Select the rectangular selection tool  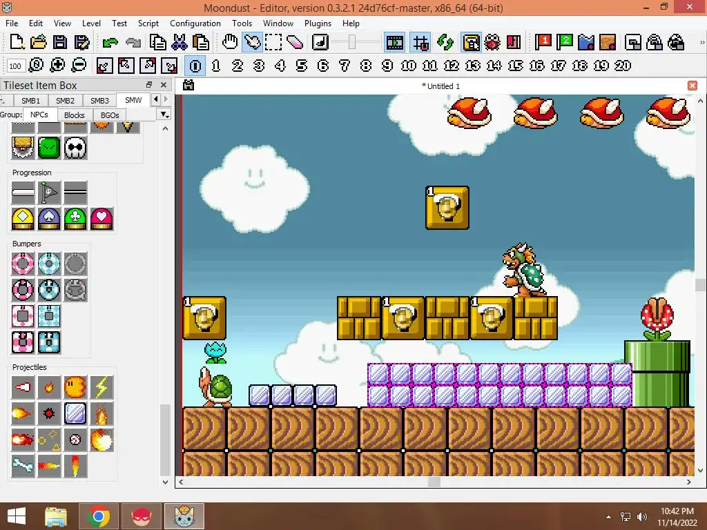tap(273, 42)
